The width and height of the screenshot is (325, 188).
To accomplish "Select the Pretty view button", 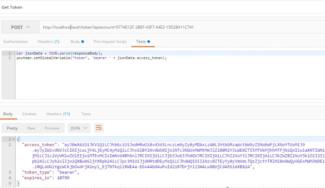I will point(12,128).
